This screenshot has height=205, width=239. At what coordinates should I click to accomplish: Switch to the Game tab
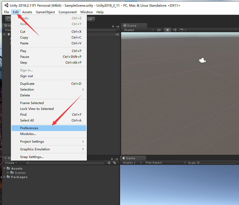133,158
